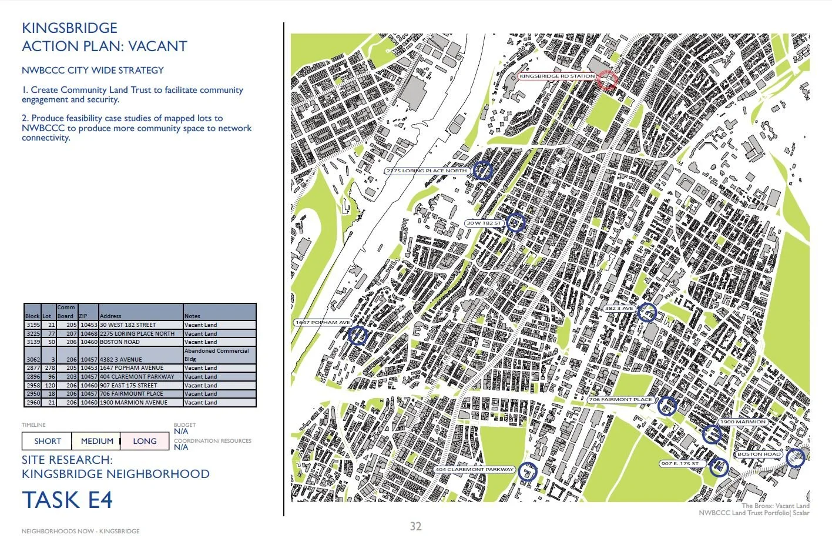Select table cell 2275 LORING PLACE NORTH

tap(141, 333)
